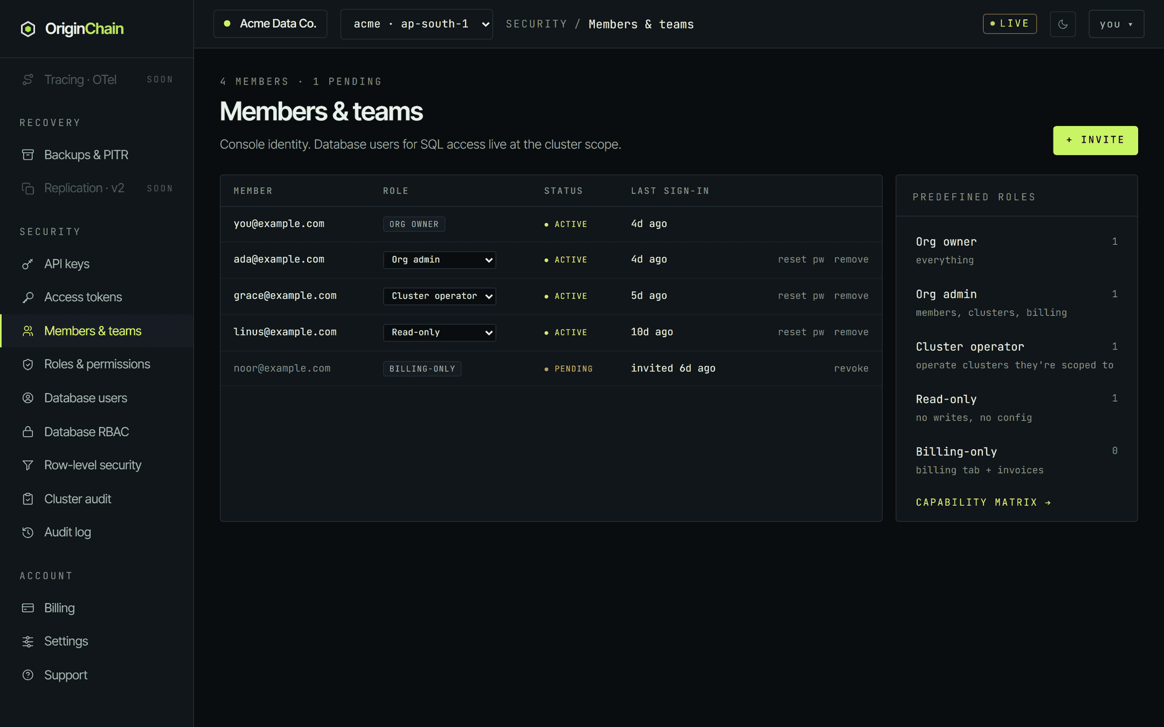Revoke noor@example.com pending invite
1164x727 pixels.
pyautogui.click(x=851, y=368)
